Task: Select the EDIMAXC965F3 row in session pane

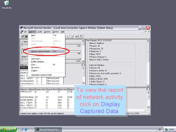Action: [42, 81]
